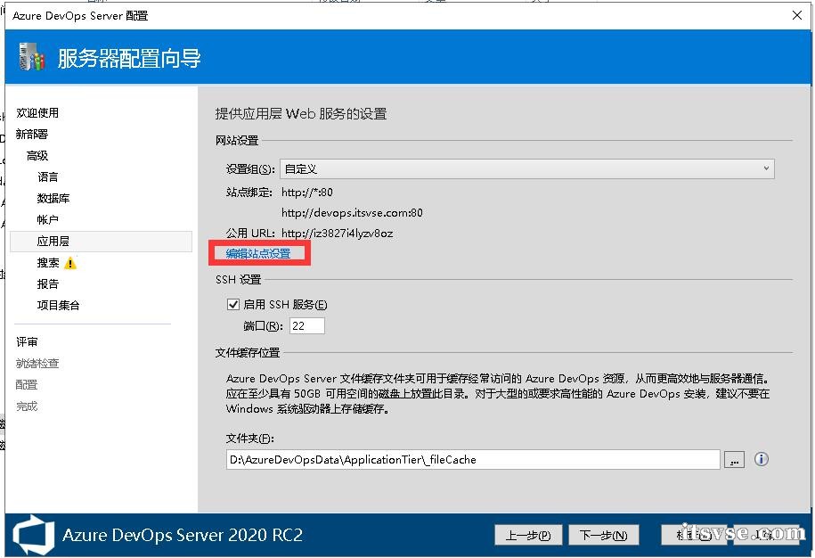Click the 网站设置 section heading

pos(237,141)
